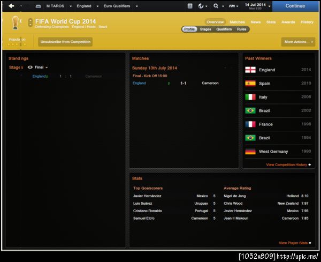Image resolution: width=321 pixels, height=262 pixels.
Task: Click Luis Suárez in Top Goalscorers
Action: (x=142, y=204)
